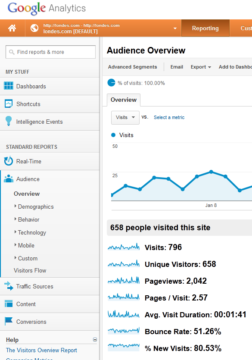
Task: Click the Avg. Visit Duration sparkline
Action: [124, 314]
